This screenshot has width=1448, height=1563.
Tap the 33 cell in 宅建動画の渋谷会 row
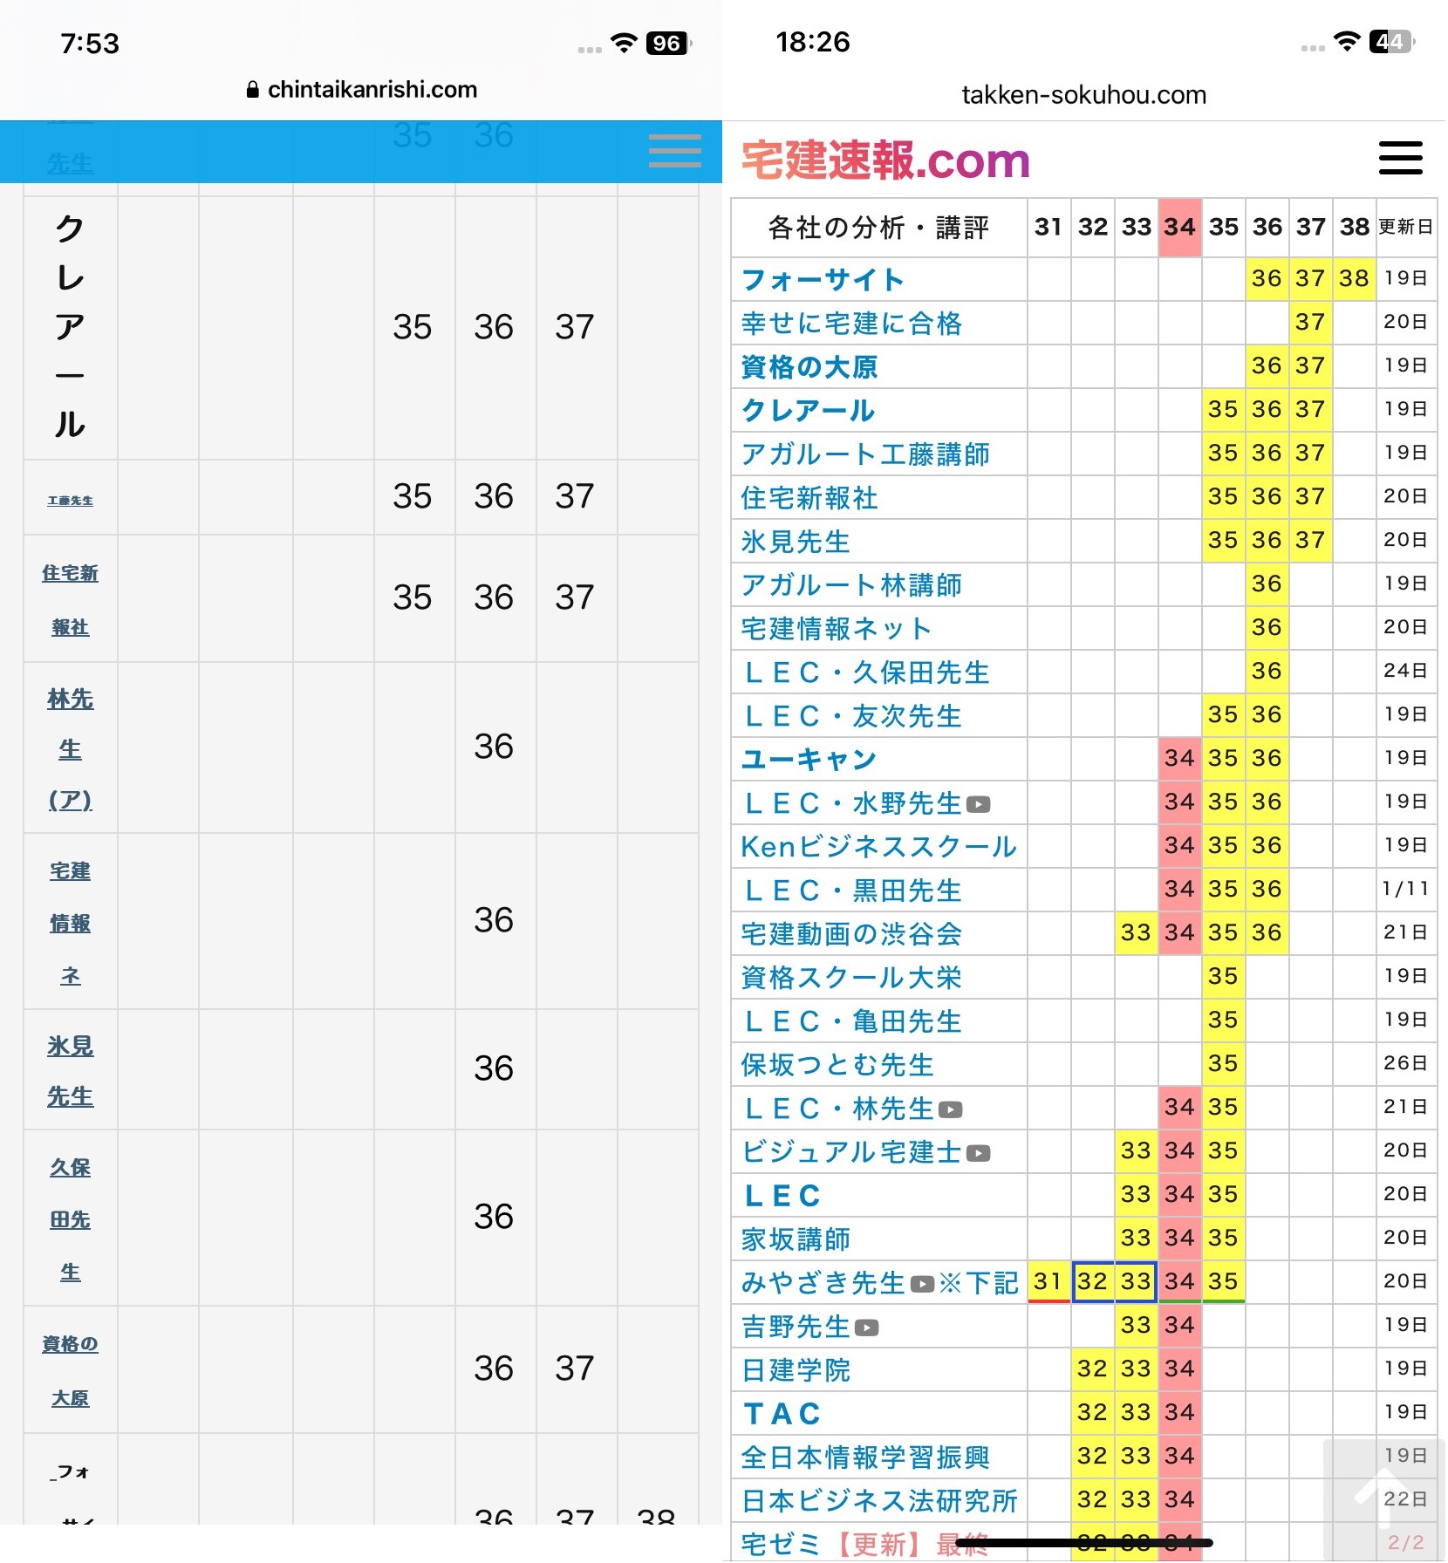[x=1136, y=933]
